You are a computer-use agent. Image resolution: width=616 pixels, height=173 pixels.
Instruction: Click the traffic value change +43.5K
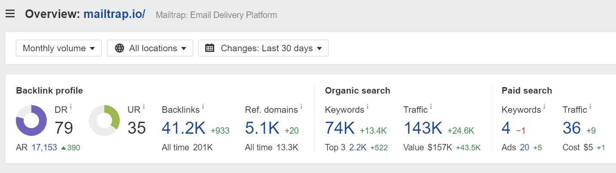coord(468,148)
